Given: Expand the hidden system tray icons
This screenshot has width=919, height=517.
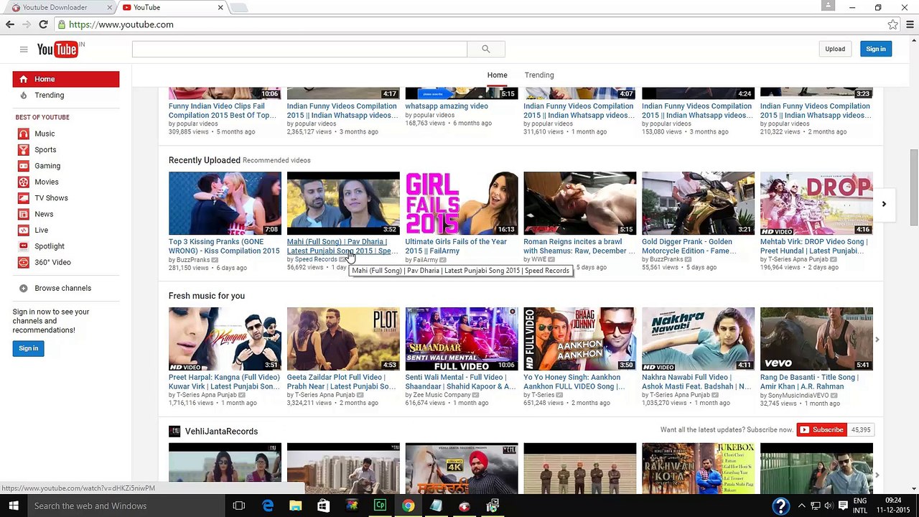Looking at the screenshot, I should click(x=802, y=506).
